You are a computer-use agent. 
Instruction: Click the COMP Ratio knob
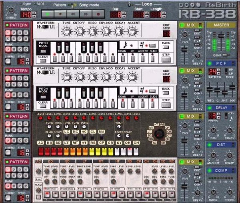pos(213,192)
